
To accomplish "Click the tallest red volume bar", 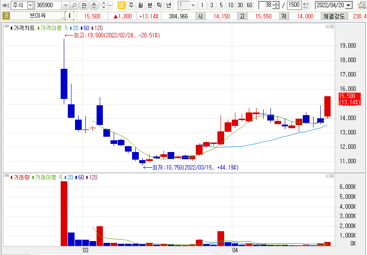I will click(x=64, y=214).
